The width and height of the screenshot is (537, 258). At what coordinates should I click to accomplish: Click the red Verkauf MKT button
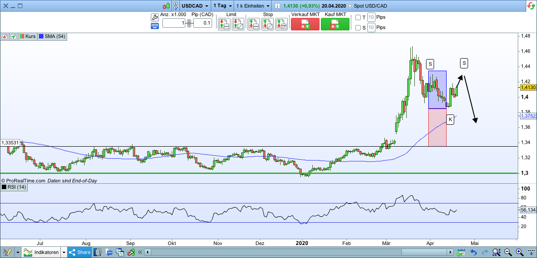coord(305,23)
